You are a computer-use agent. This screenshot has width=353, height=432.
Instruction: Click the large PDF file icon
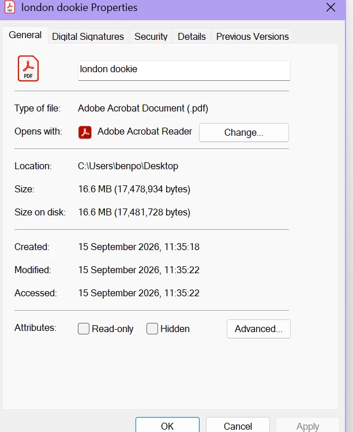click(x=28, y=68)
